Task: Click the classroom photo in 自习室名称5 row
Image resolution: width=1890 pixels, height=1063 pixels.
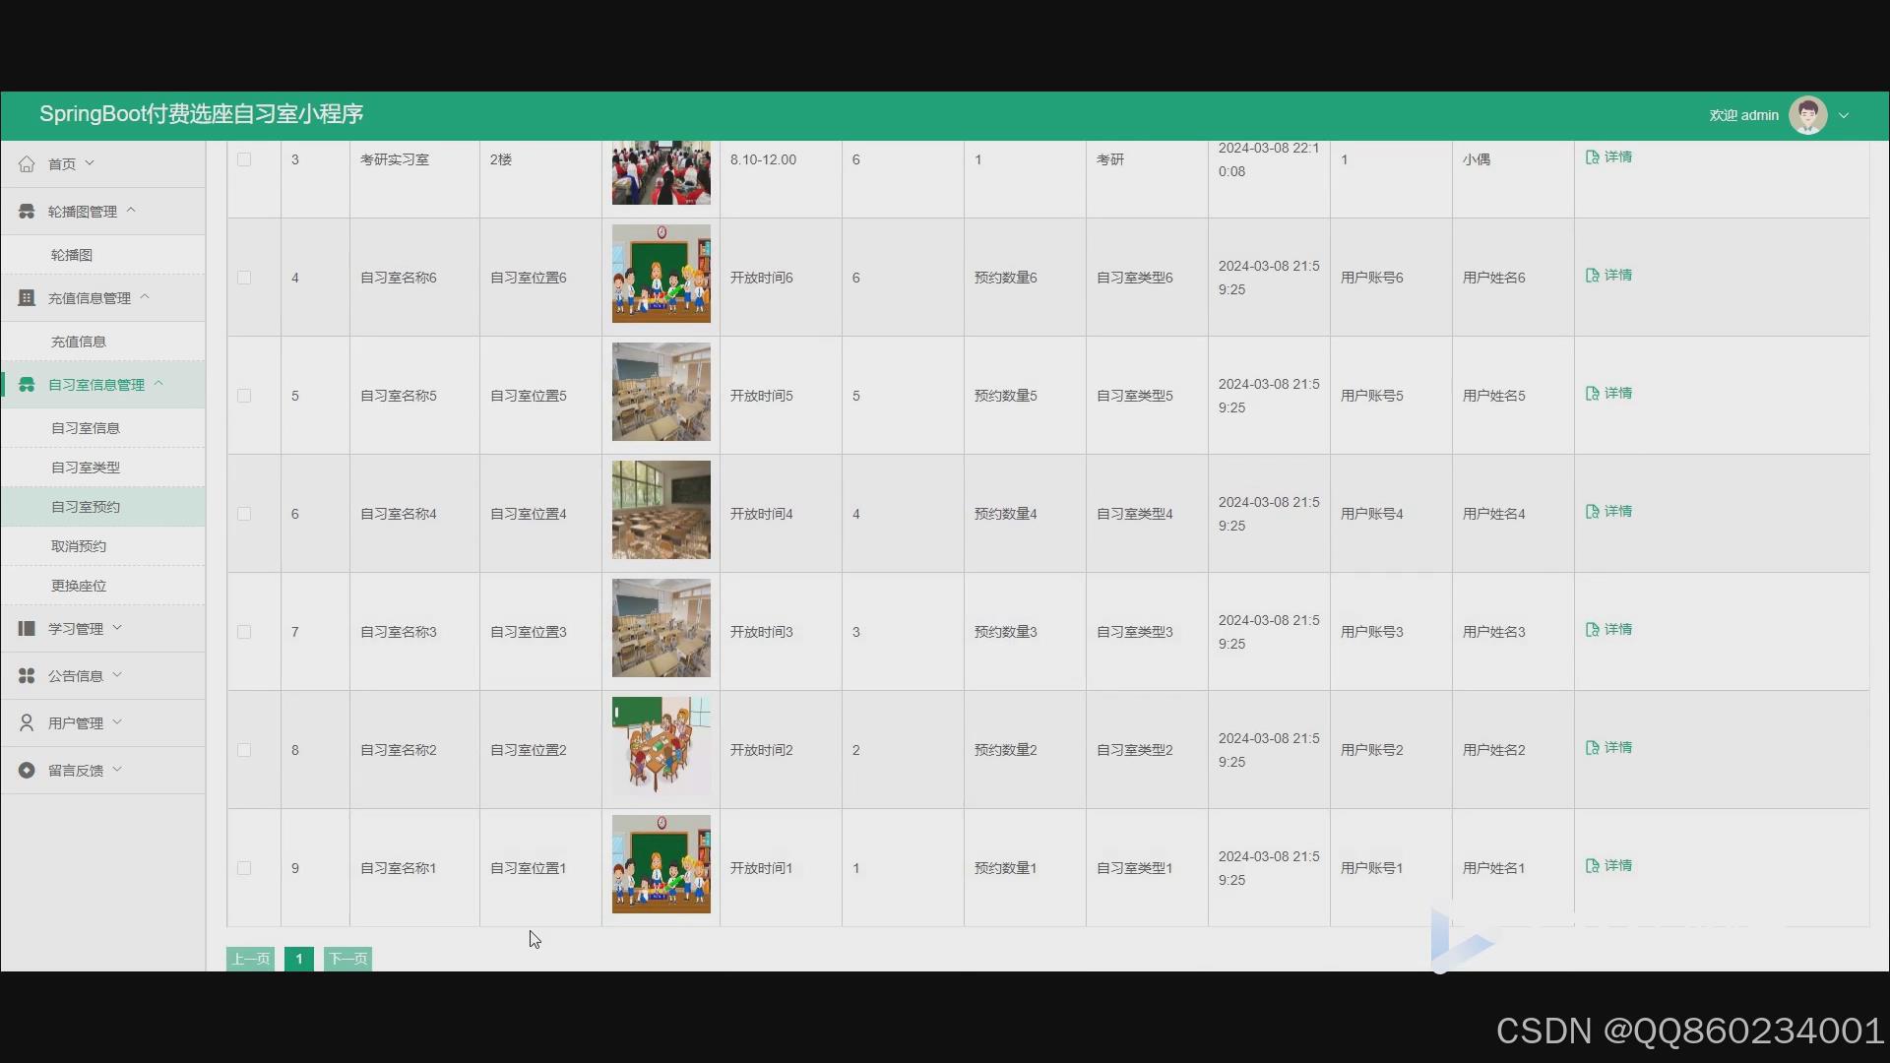Action: point(661,392)
